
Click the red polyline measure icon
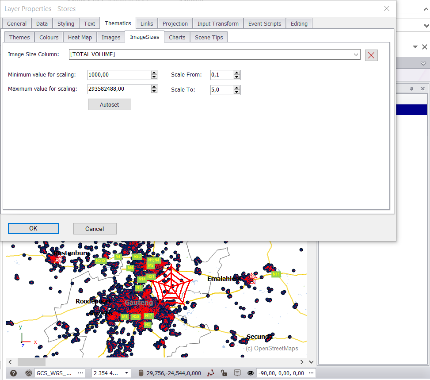tap(211, 373)
